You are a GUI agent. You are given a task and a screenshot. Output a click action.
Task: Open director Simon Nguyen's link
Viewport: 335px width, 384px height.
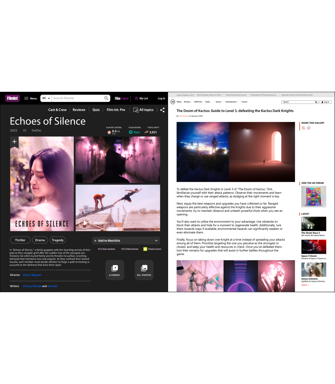(x=32, y=275)
